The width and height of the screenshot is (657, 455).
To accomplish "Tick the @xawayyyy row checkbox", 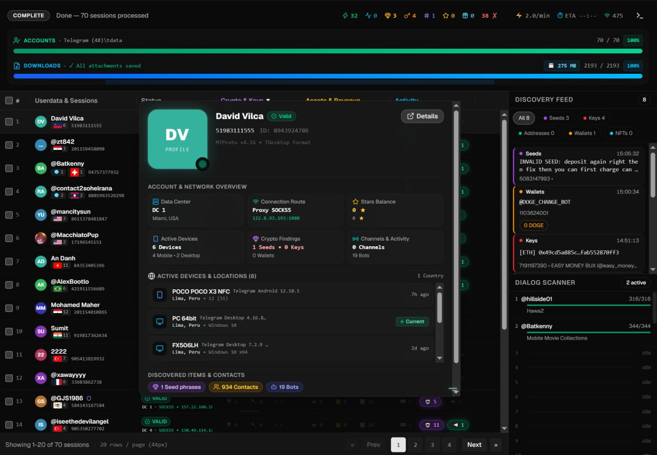I will 9,378.
